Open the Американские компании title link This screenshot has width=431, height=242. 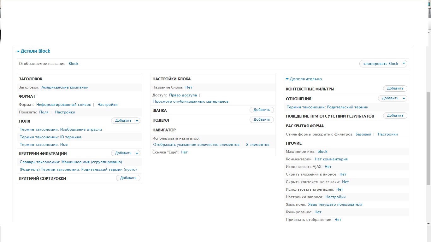click(x=65, y=87)
